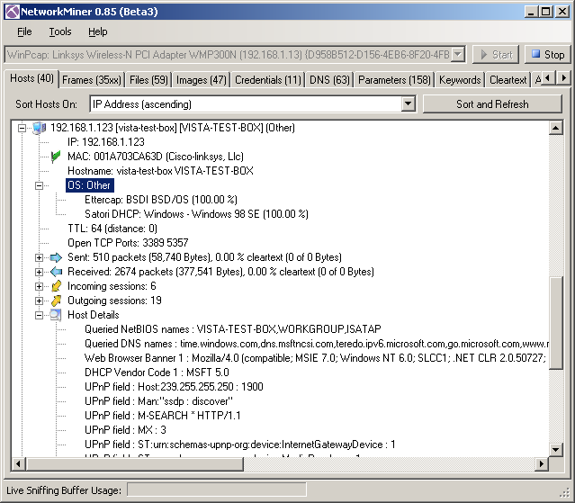Select the Web Browser Banner 1 row

click(315, 358)
